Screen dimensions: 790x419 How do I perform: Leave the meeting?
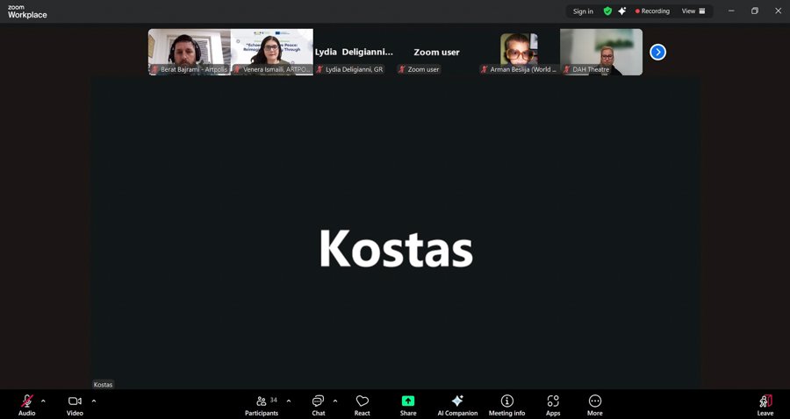click(x=765, y=404)
